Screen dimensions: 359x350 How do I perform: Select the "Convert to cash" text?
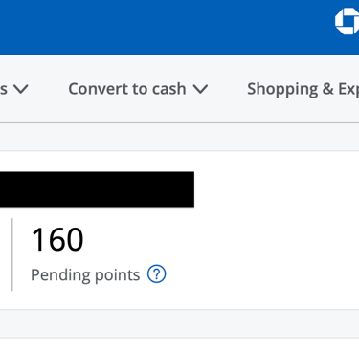(127, 89)
